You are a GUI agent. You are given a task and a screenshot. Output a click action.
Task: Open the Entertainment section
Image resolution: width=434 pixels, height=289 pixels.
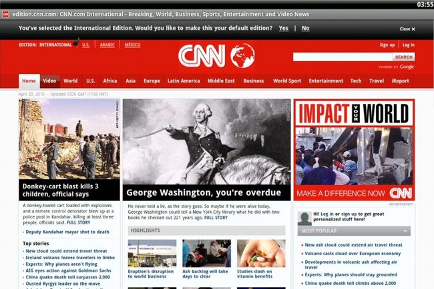(x=326, y=81)
